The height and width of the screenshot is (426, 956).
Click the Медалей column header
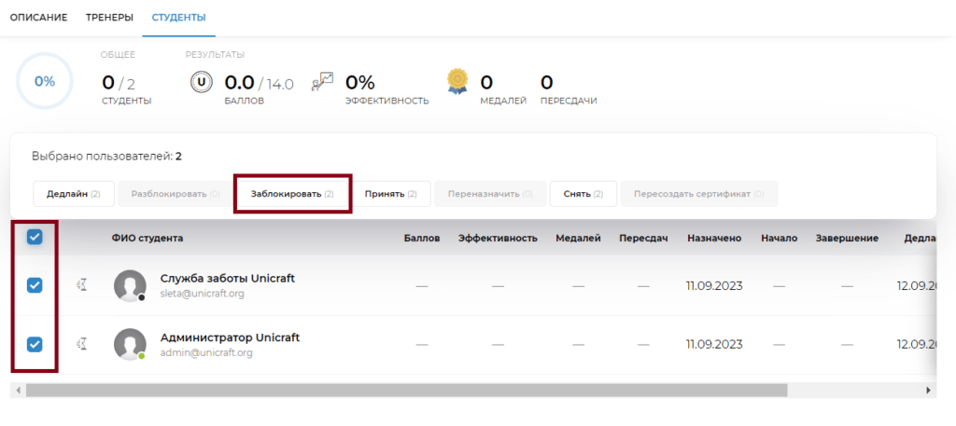578,239
